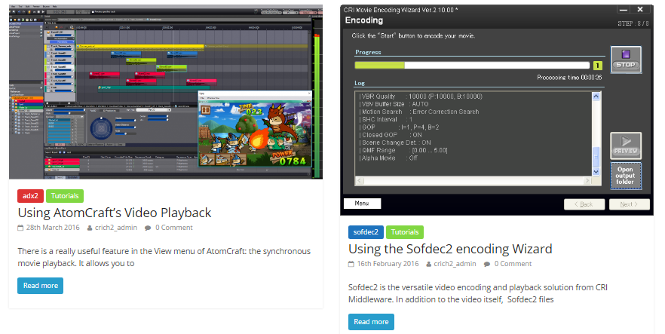
Task: Click the 28th March 2016 post date
Action: [x=53, y=228]
